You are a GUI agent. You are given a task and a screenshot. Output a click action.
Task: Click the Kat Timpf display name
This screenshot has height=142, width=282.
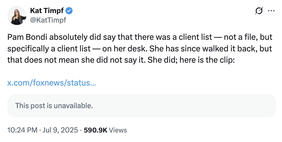47,11
